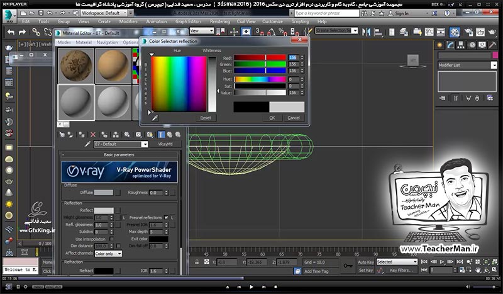Click the Red channel slider in Color Selector
This screenshot has height=294, width=503.
[260, 57]
